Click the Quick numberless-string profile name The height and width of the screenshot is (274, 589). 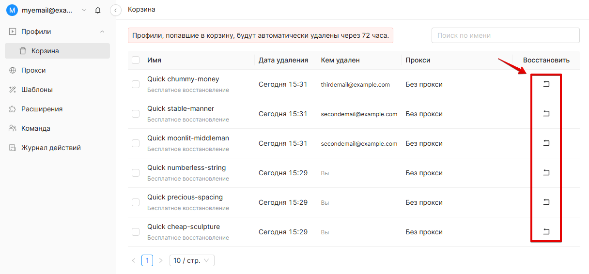186,167
